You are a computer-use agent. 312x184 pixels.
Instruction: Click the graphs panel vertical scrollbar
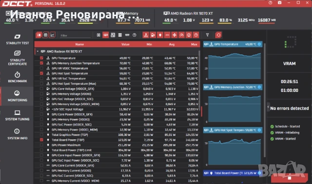point(265,100)
